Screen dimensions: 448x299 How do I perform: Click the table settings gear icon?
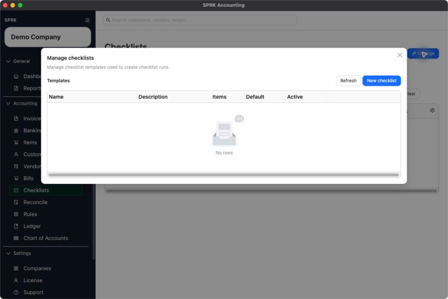(x=432, y=110)
